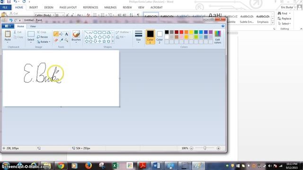Viewport: 303px width, 170px height.
Task: Click the zoom in plus button
Action: click(x=218, y=148)
